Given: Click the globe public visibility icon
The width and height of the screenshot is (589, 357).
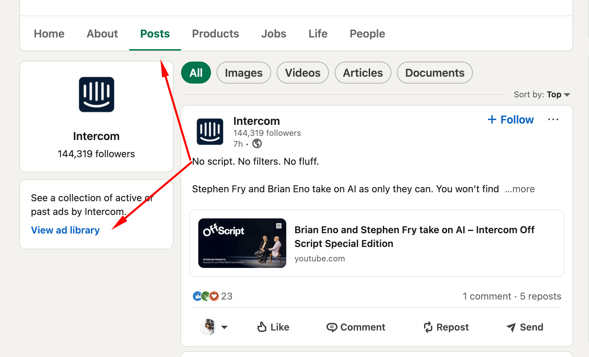Looking at the screenshot, I should coord(257,144).
